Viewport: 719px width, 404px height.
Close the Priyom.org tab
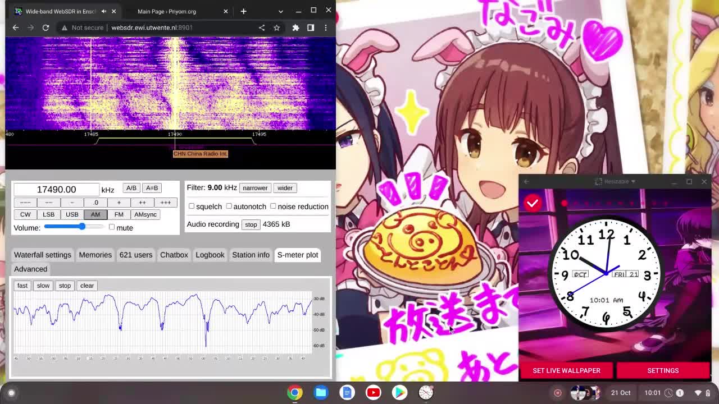(226, 11)
